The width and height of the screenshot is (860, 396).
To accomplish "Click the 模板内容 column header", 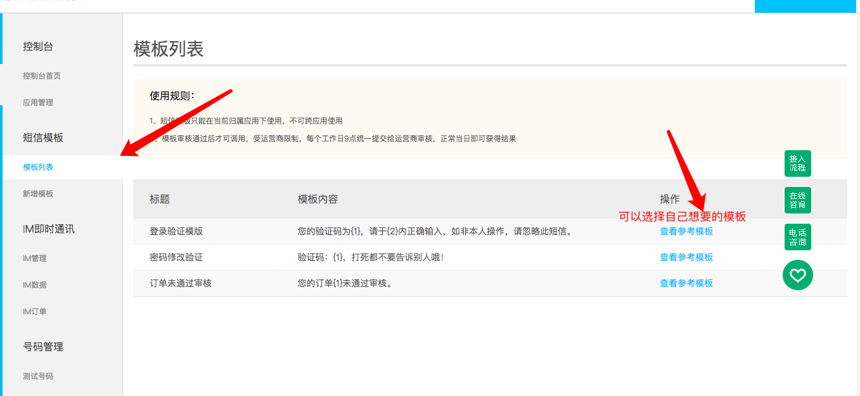I will point(318,199).
